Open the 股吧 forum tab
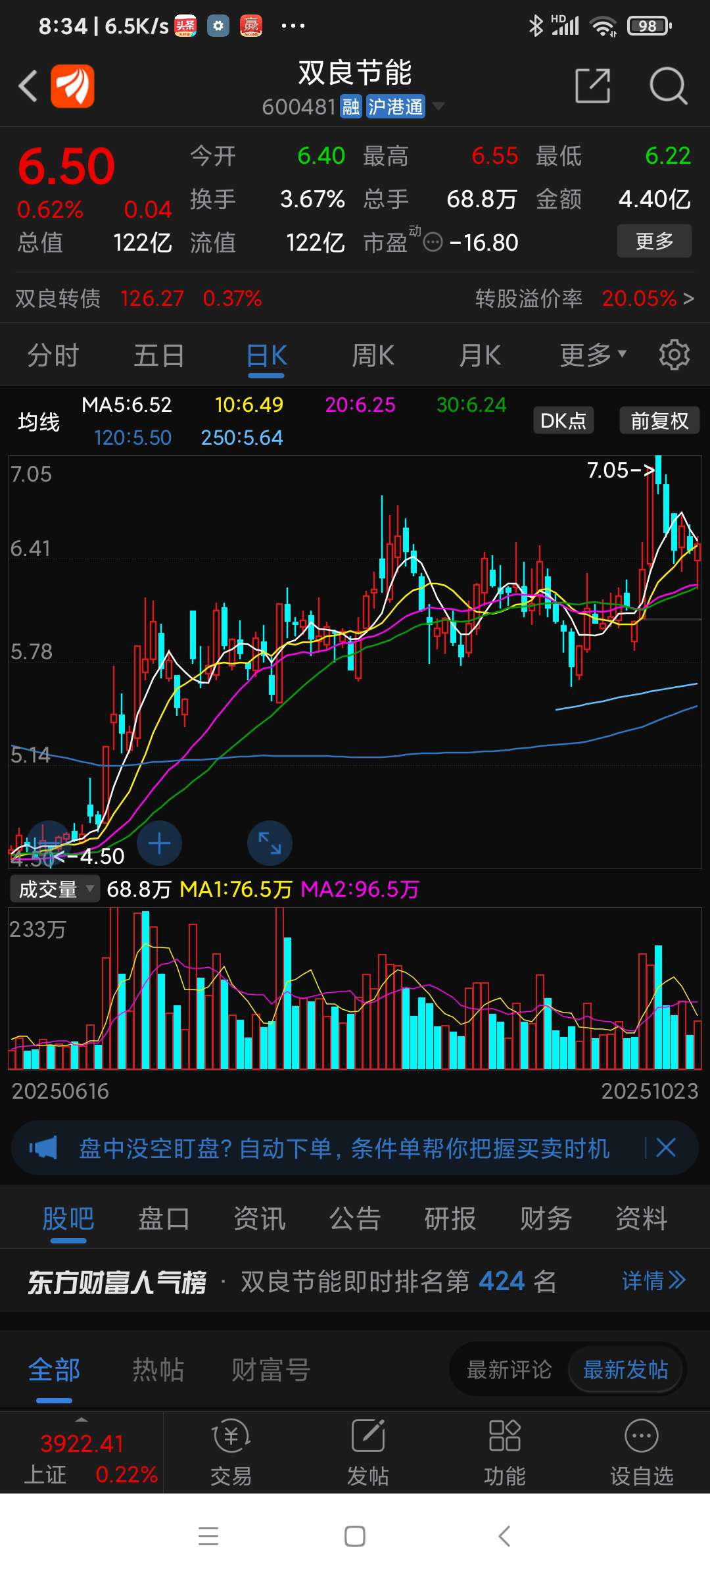Screen dimensions: 710x1579 68,1218
